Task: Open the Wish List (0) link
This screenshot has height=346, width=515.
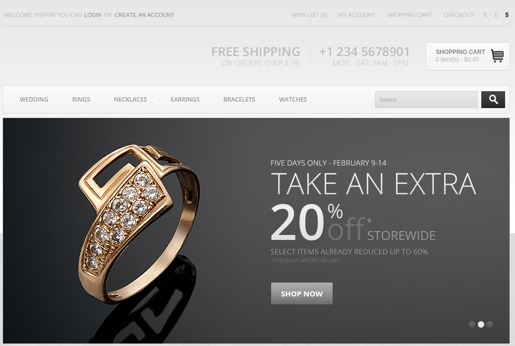Action: point(309,15)
